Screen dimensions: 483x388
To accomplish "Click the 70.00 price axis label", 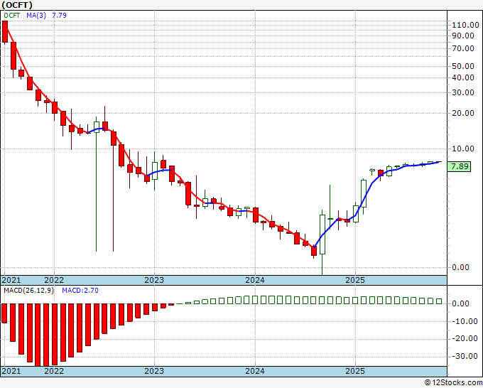I will [463, 48].
